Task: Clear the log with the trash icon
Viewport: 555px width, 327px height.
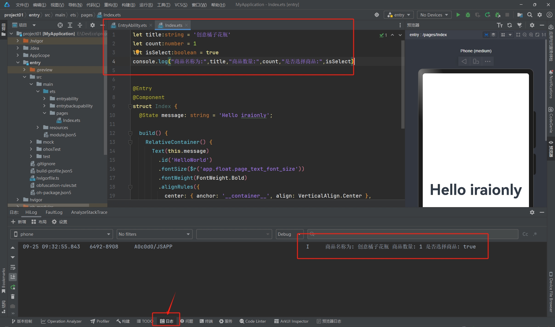Action: tap(13, 296)
